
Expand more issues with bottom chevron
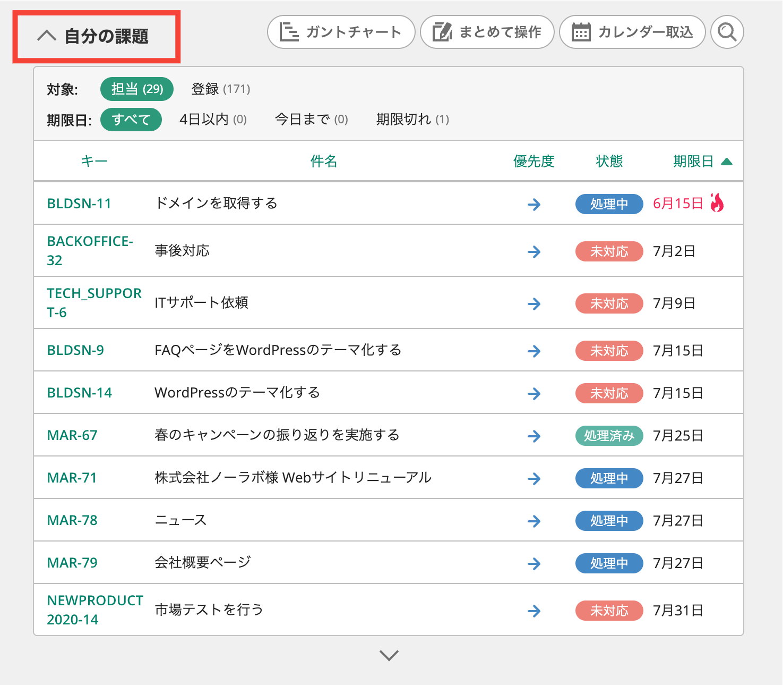(x=389, y=655)
